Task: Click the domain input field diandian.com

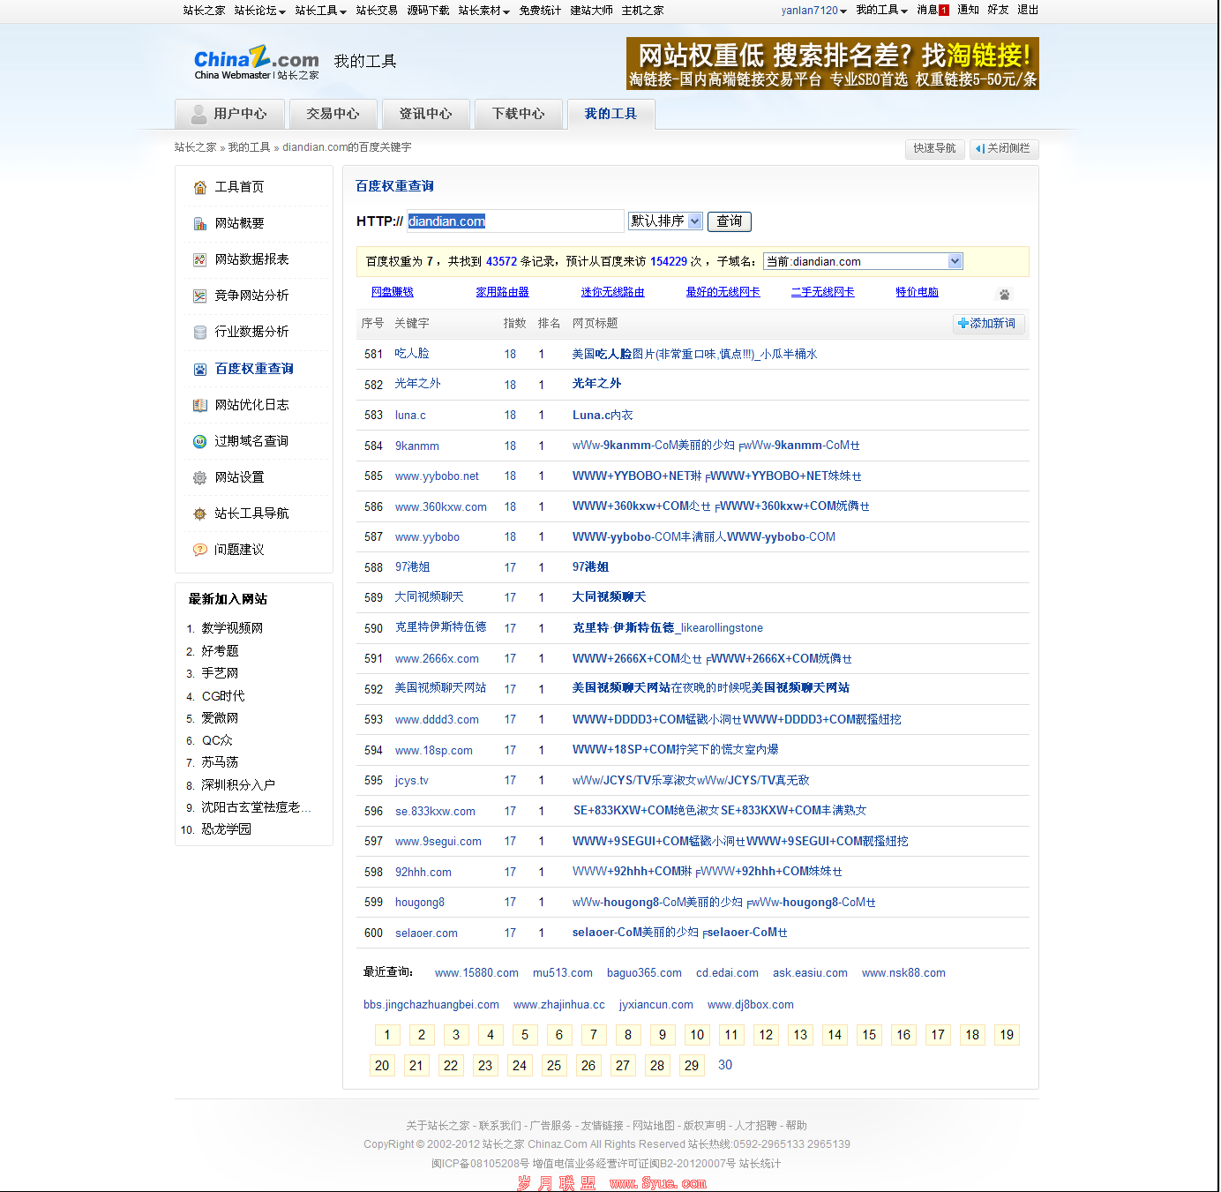Action: (515, 221)
